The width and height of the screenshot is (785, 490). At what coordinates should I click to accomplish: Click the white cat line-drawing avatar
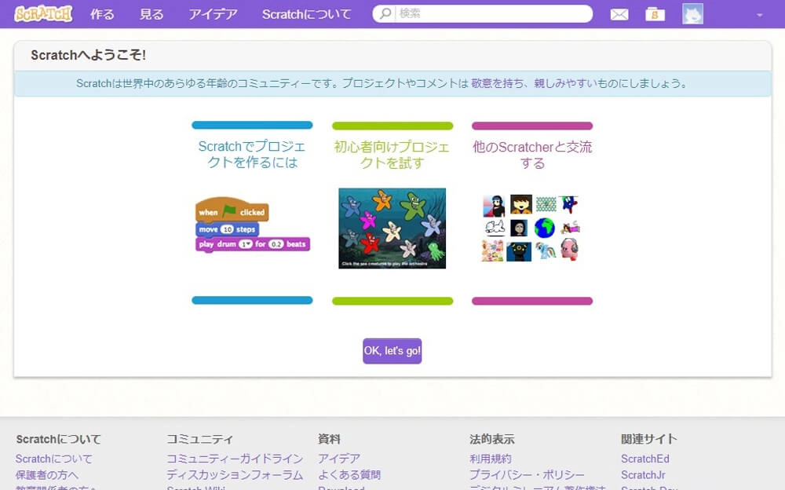pyautogui.click(x=495, y=228)
